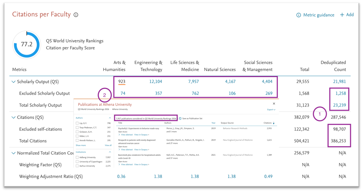Image resolution: width=363 pixels, height=192 pixels.
Task: Open the Natural Sciences output value 4,167
Action: click(x=230, y=82)
